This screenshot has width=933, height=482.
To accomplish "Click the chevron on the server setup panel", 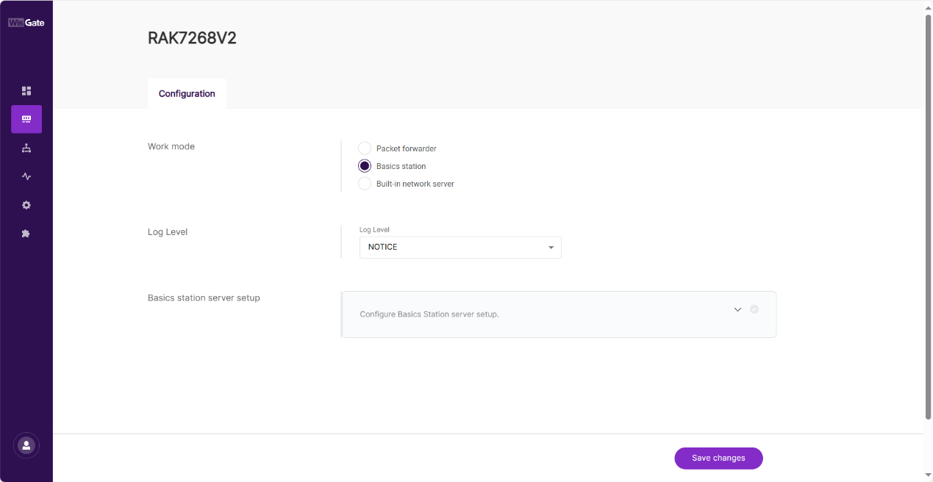I will point(737,309).
